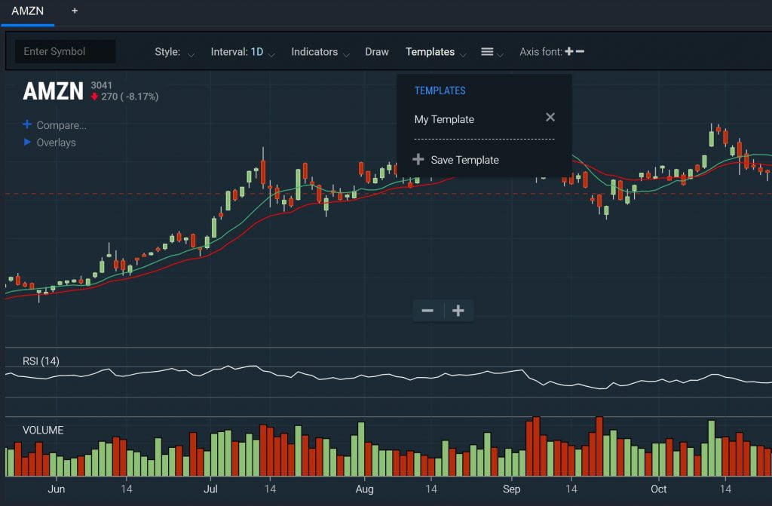The height and width of the screenshot is (506, 772).
Task: Open the hamburger menu in the toolbar
Action: coord(486,51)
